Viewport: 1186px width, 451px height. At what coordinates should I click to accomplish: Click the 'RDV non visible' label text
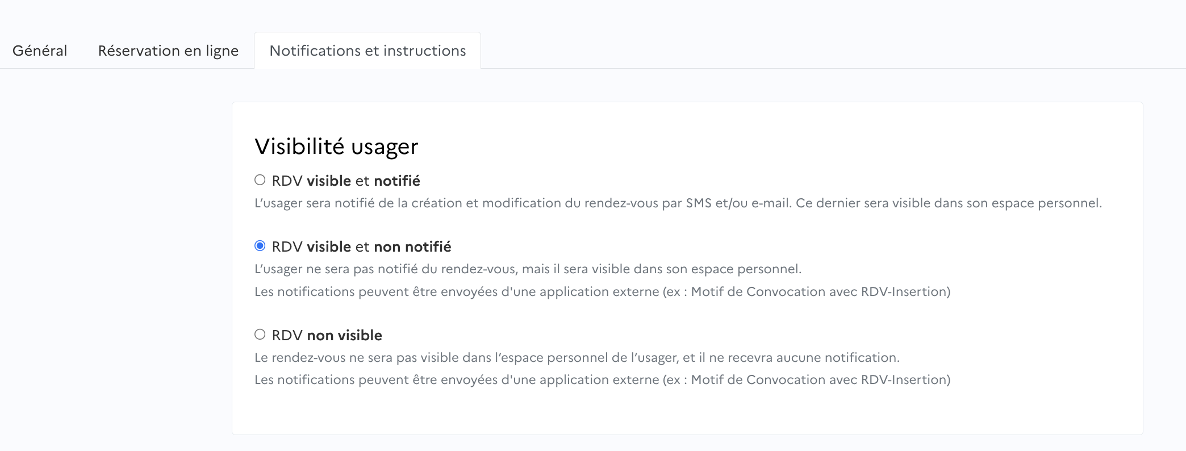coord(327,335)
